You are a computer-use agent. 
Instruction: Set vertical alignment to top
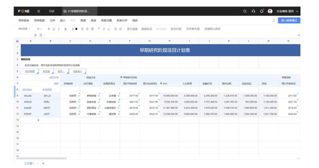pos(99,29)
